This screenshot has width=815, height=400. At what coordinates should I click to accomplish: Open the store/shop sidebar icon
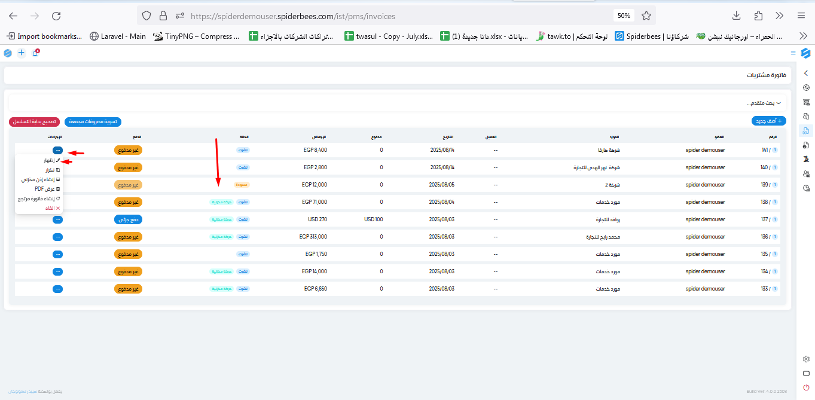coord(806,102)
